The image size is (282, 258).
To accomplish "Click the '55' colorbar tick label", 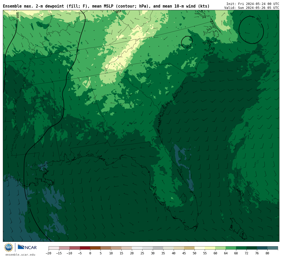I will click(x=205, y=253).
